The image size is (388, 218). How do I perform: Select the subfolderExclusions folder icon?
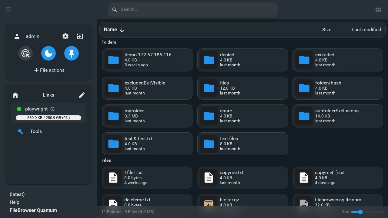(304, 116)
